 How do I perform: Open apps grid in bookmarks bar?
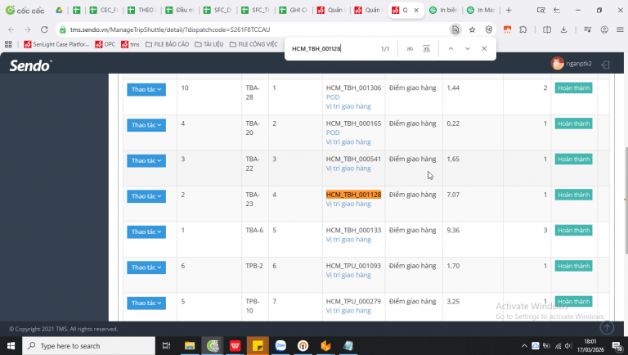(x=8, y=44)
